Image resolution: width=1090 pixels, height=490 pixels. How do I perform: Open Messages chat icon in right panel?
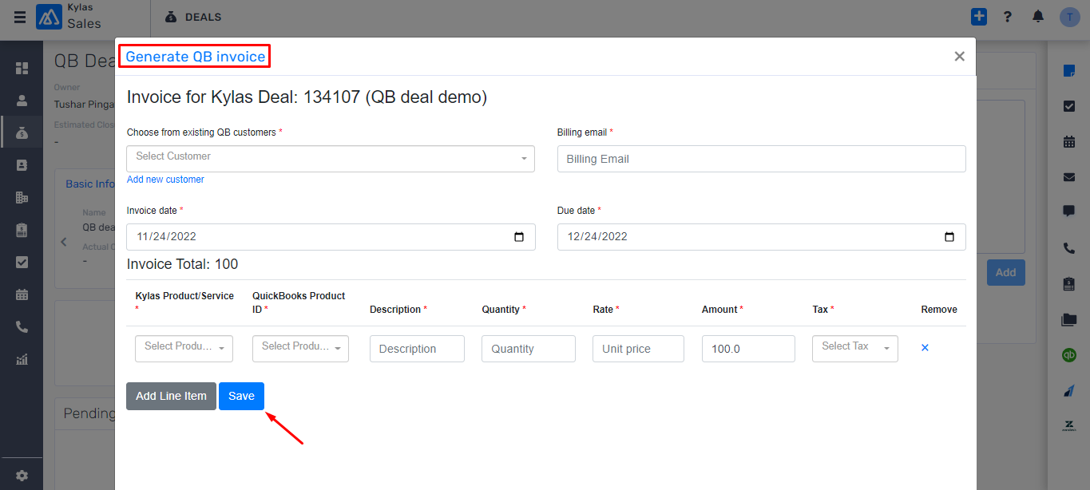click(1069, 212)
